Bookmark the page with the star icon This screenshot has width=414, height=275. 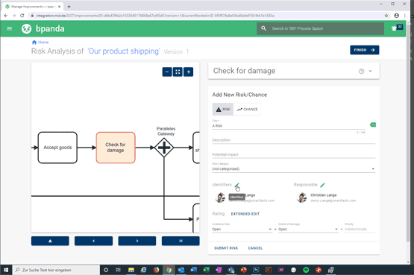(x=386, y=16)
